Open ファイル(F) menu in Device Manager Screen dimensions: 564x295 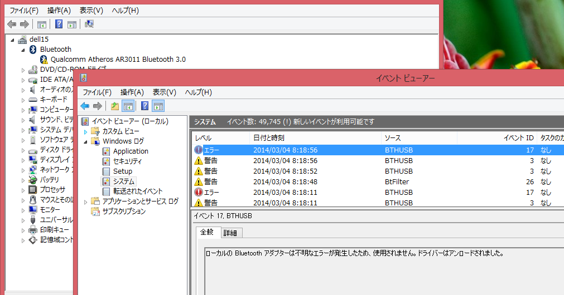click(x=24, y=11)
